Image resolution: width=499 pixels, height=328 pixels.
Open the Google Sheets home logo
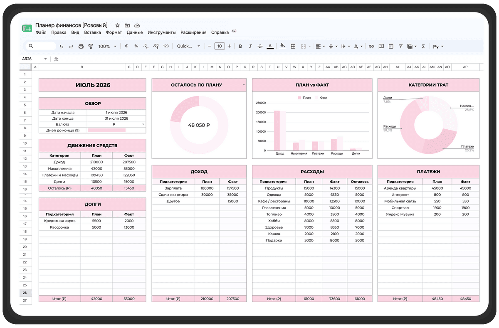click(x=27, y=29)
